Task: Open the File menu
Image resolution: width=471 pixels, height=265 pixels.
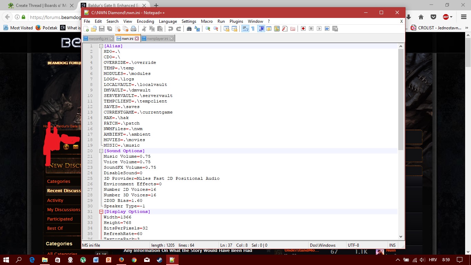Action: pyautogui.click(x=87, y=21)
